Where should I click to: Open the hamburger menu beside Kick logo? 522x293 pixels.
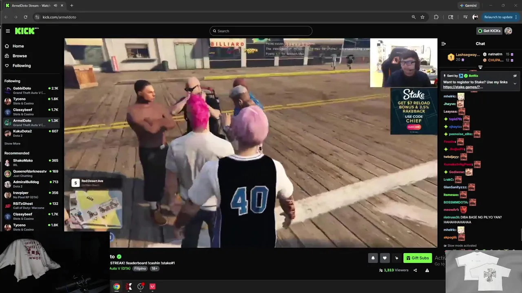(8, 31)
